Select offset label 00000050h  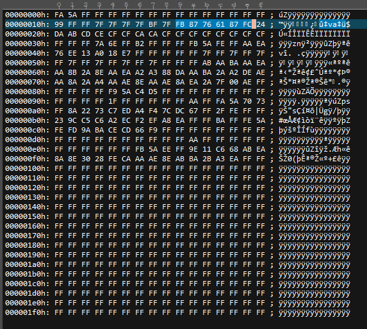[x=28, y=63]
